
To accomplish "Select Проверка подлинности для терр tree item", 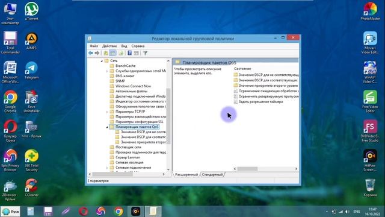I will pos(140,153).
